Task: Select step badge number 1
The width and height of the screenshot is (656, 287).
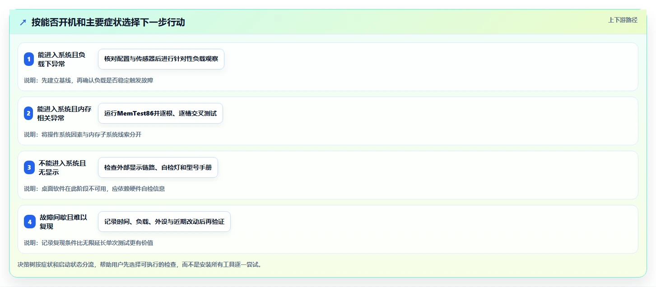Action: (x=29, y=59)
